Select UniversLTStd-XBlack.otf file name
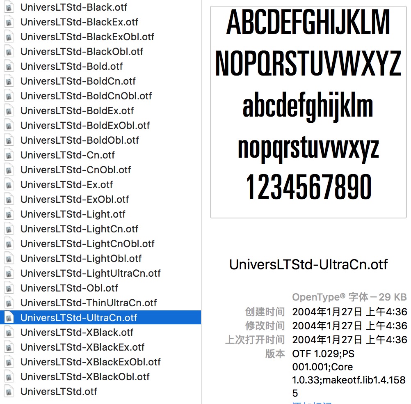 coord(77,333)
